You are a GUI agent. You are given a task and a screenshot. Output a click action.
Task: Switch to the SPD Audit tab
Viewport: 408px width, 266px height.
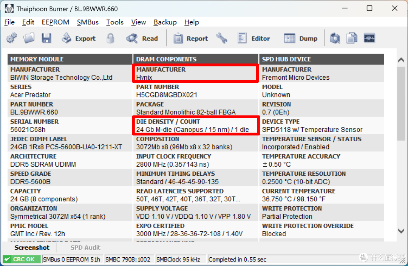85,247
